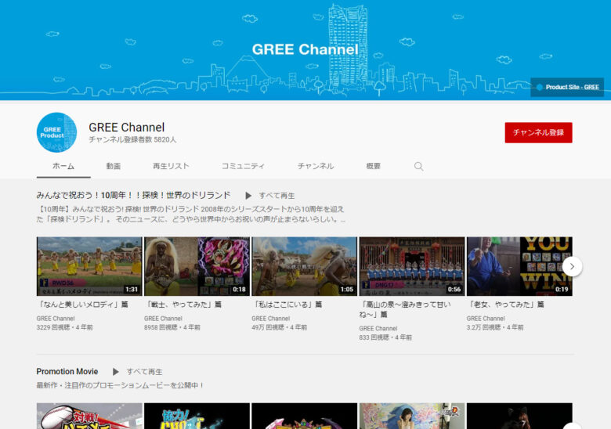Click video title 「戦士、やってみた」篇
The height and width of the screenshot is (429, 611).
coord(183,305)
